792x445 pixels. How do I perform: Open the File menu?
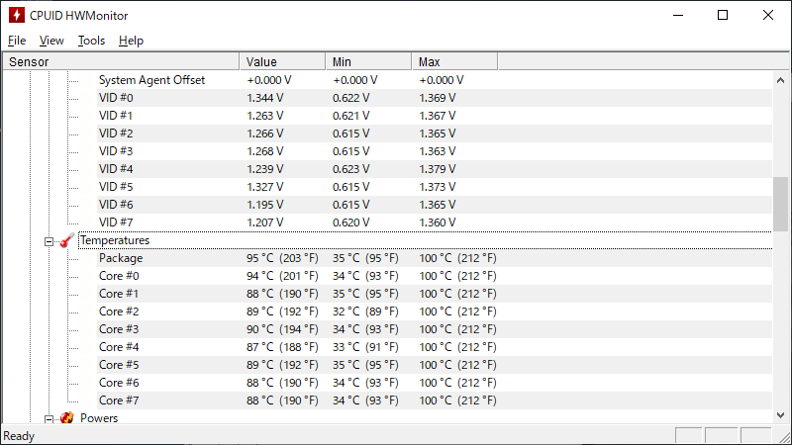tap(17, 41)
